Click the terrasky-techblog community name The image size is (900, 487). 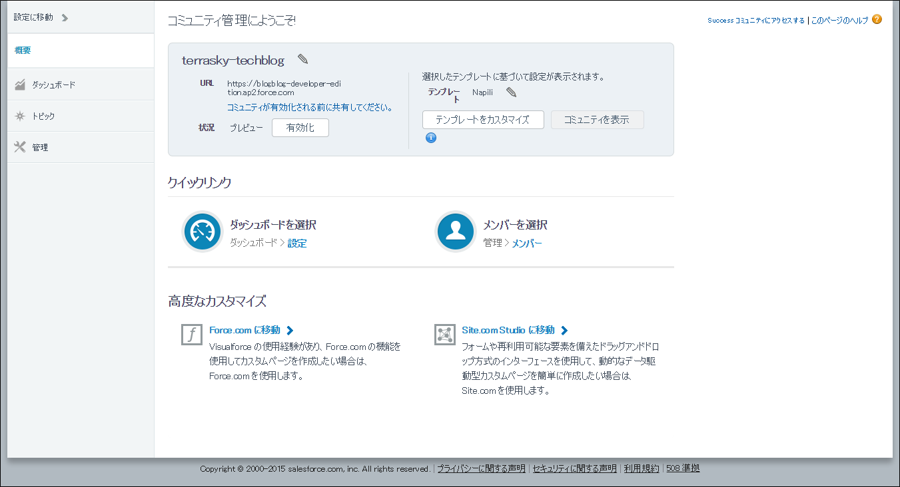click(233, 61)
